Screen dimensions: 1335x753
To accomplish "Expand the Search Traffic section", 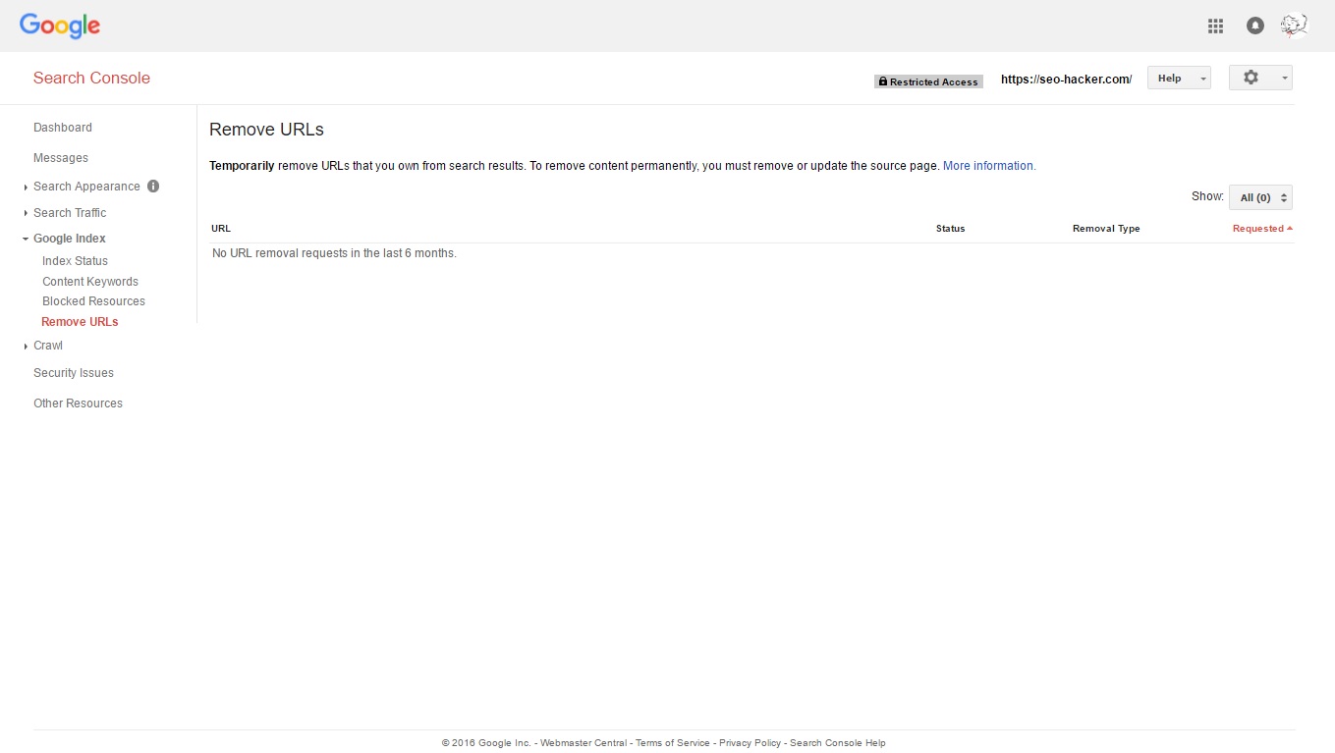I will pyautogui.click(x=70, y=213).
